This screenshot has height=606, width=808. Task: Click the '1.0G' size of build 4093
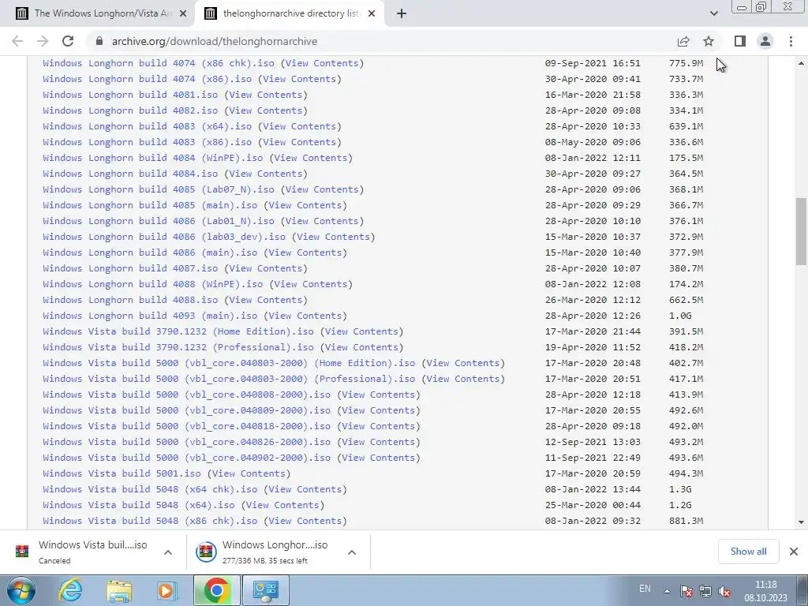tap(680, 316)
